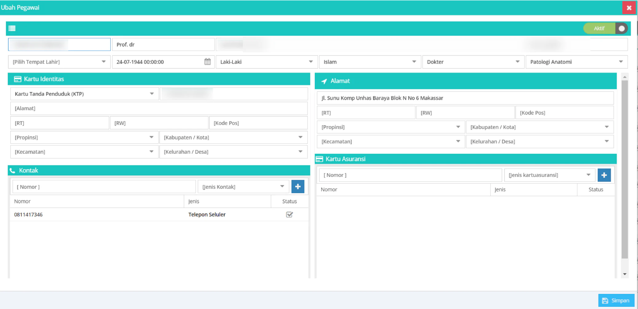
Task: Click the Kontak phone icon
Action: click(12, 171)
